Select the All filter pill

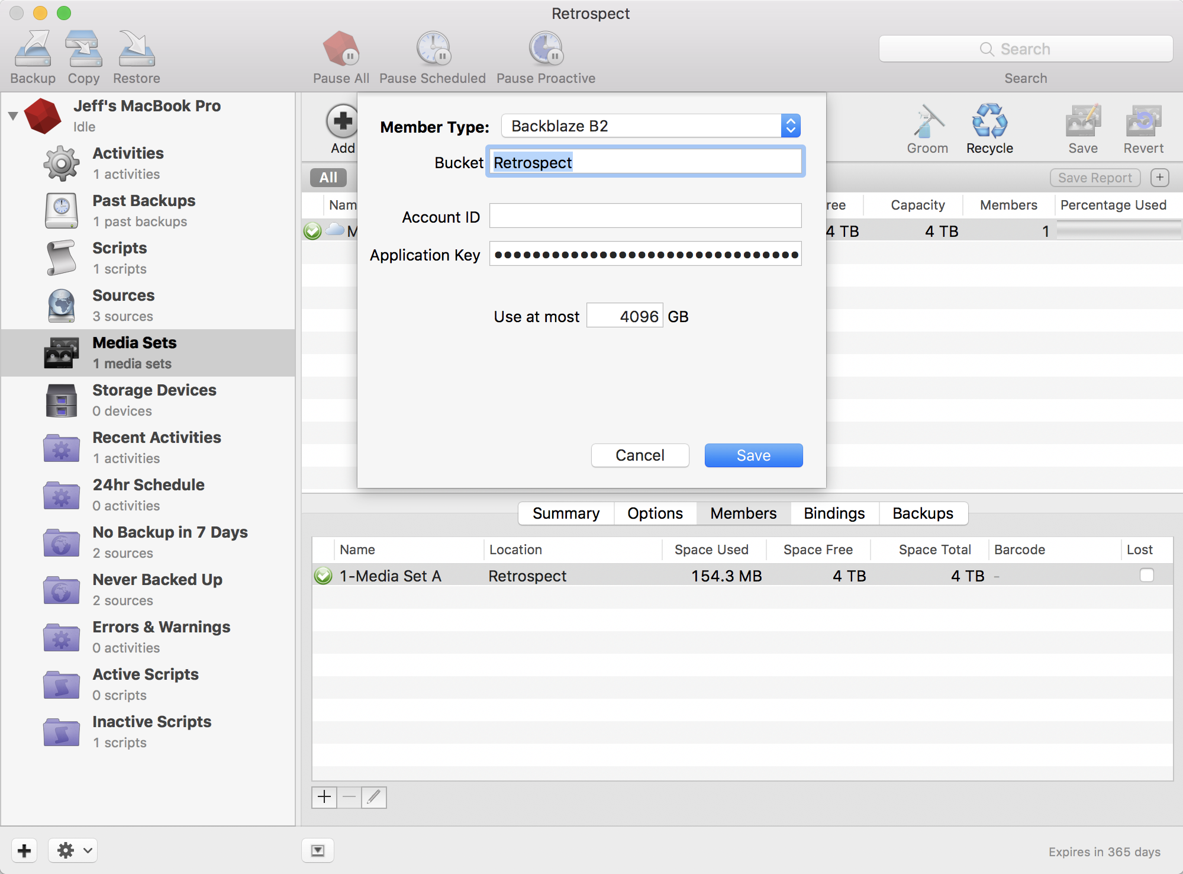[327, 177]
